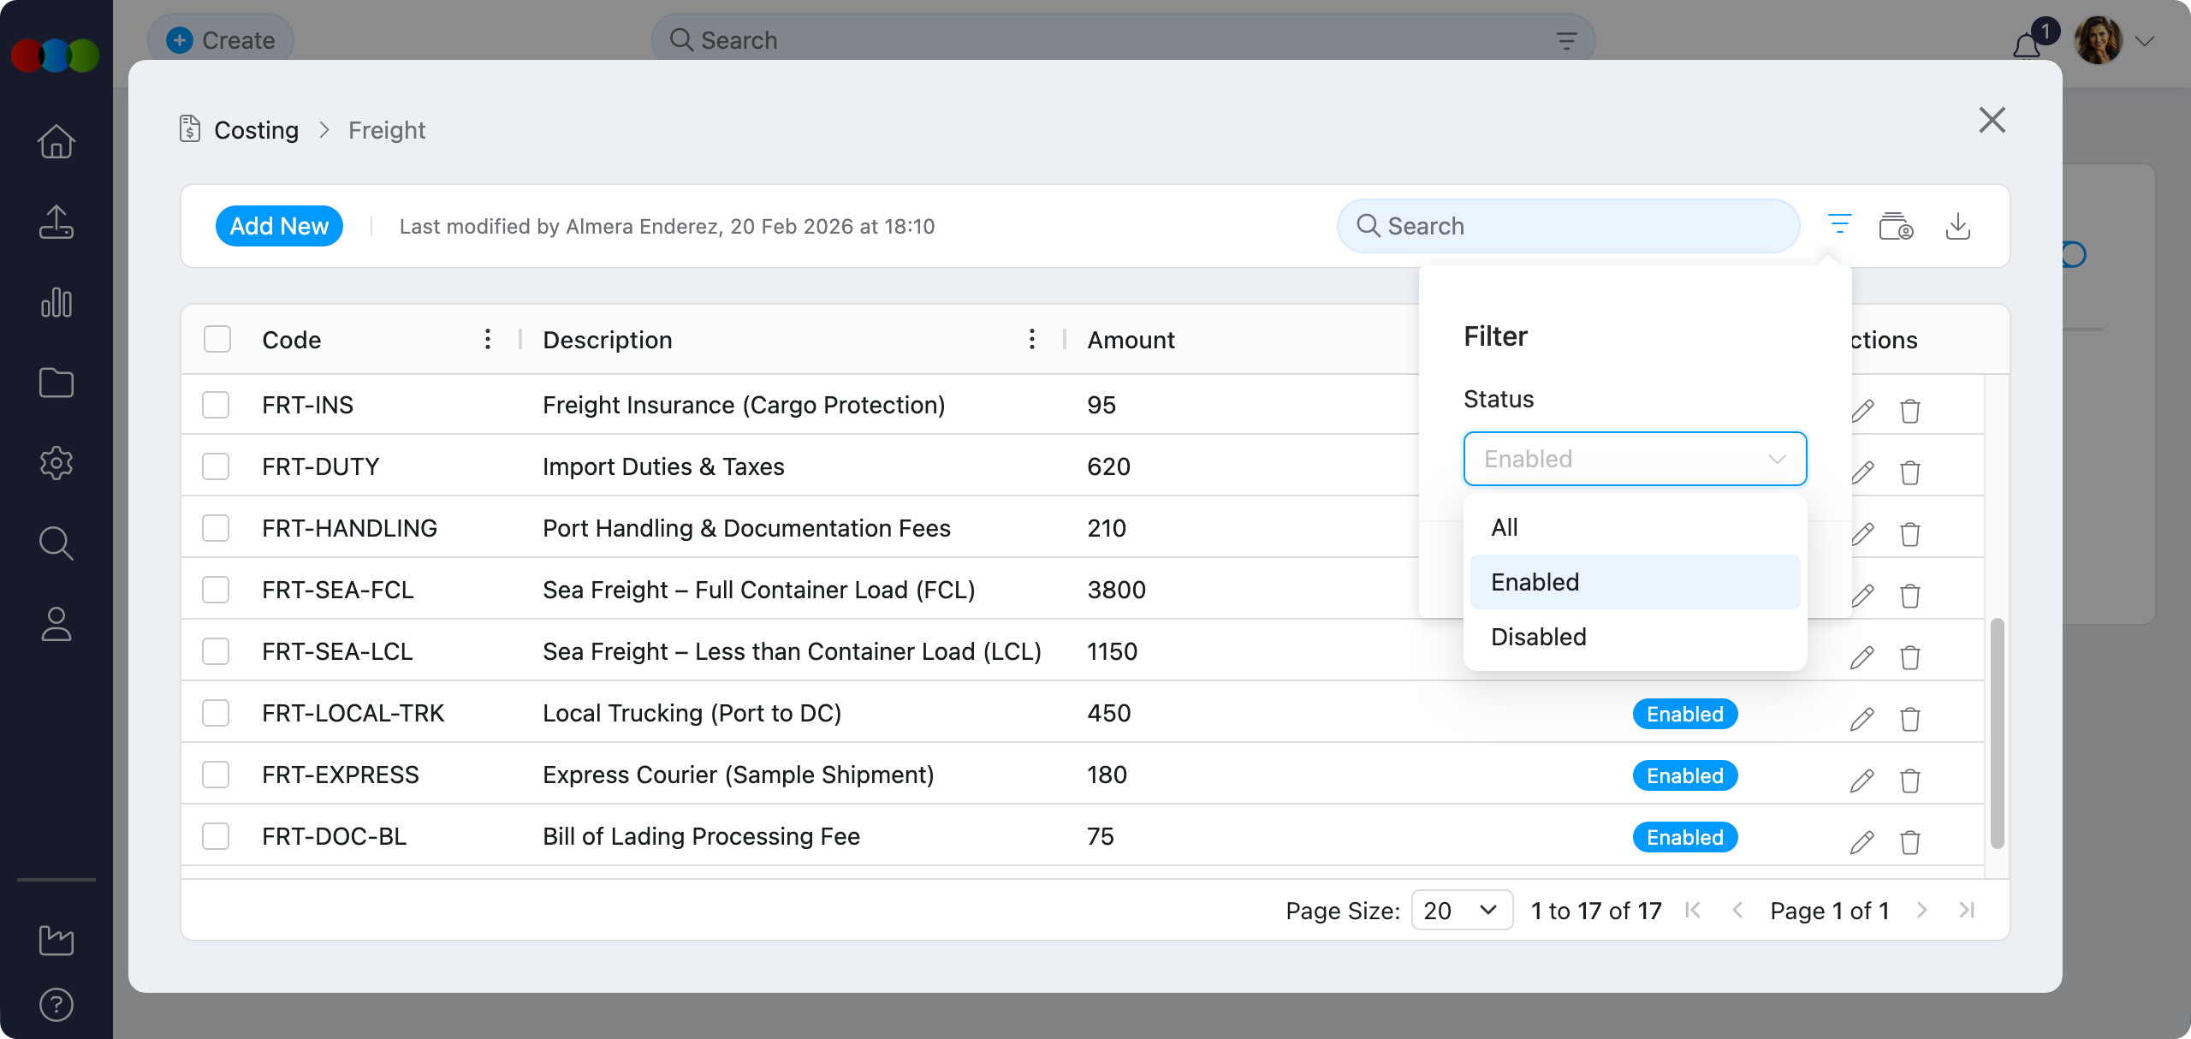Viewport: 2191px width, 1039px height.
Task: Click the download icon in the toolbar
Action: [1957, 226]
